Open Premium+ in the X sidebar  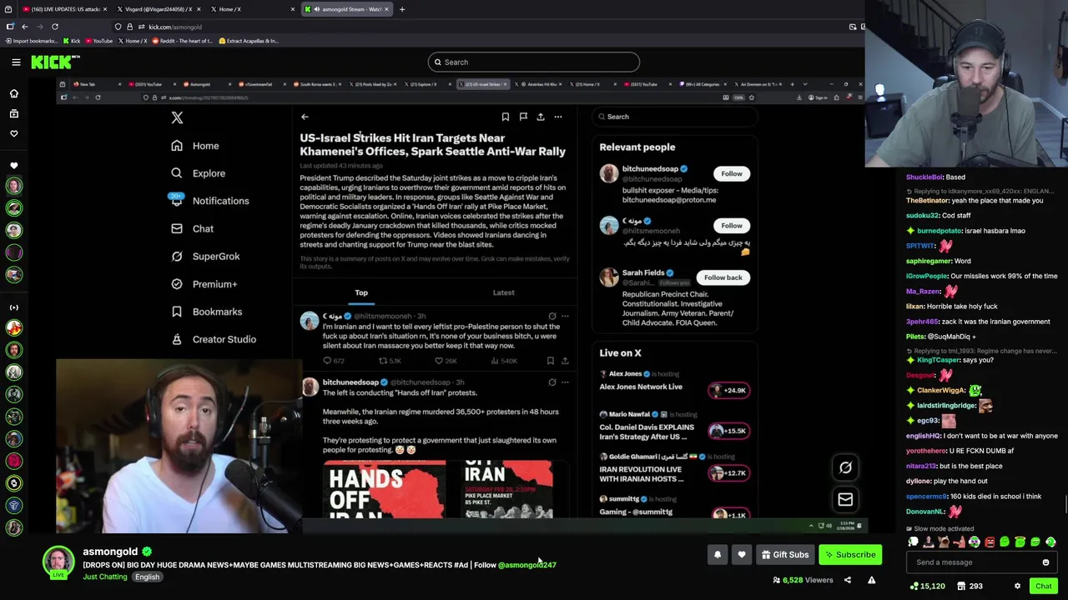click(204, 284)
